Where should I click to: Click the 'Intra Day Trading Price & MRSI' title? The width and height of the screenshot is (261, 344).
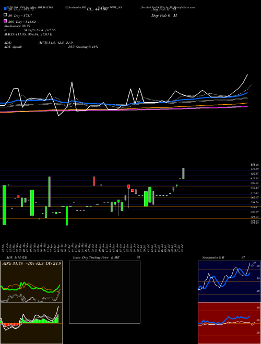tap(106, 257)
